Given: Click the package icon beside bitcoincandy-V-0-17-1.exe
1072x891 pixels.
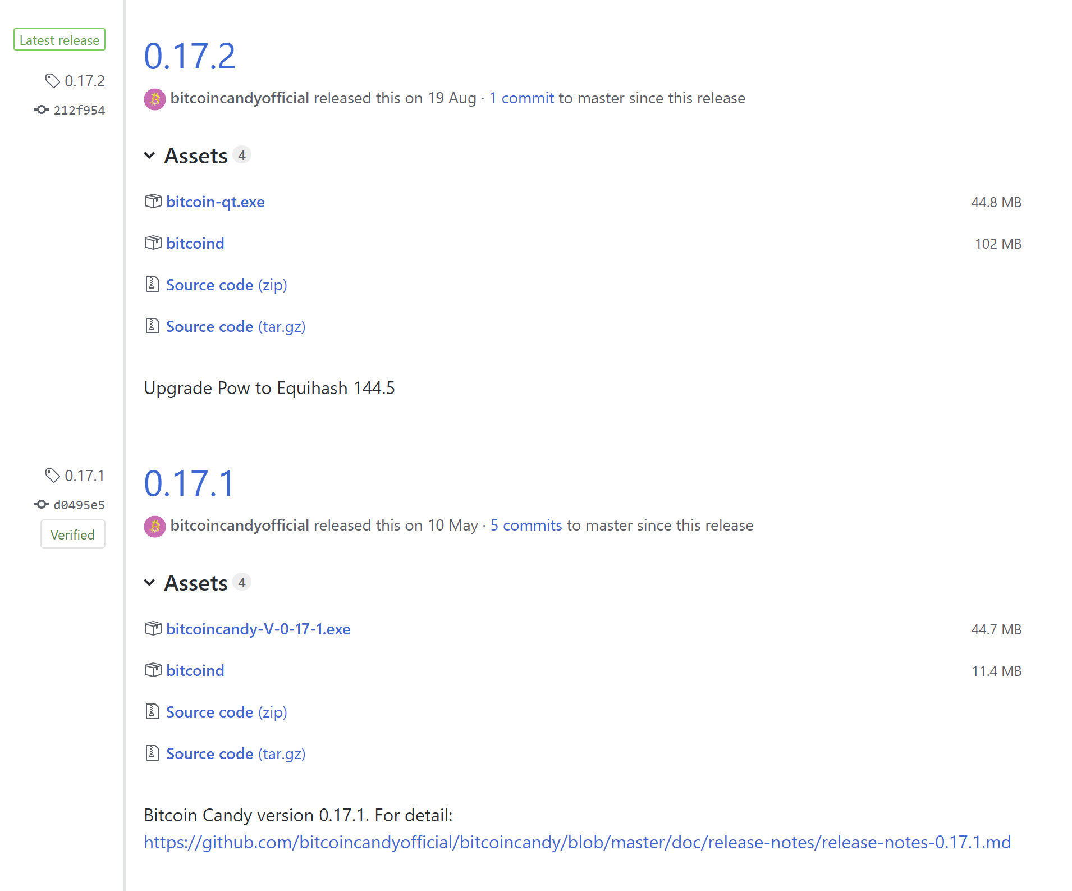Looking at the screenshot, I should coord(153,629).
